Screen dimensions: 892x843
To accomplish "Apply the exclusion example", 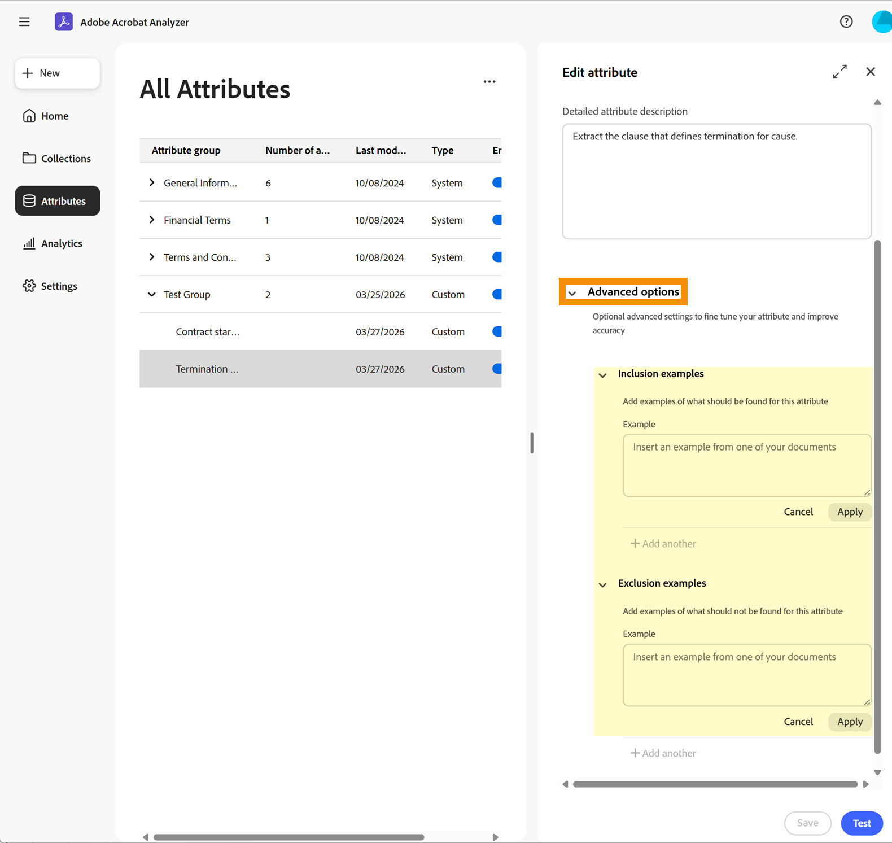I will pyautogui.click(x=850, y=722).
